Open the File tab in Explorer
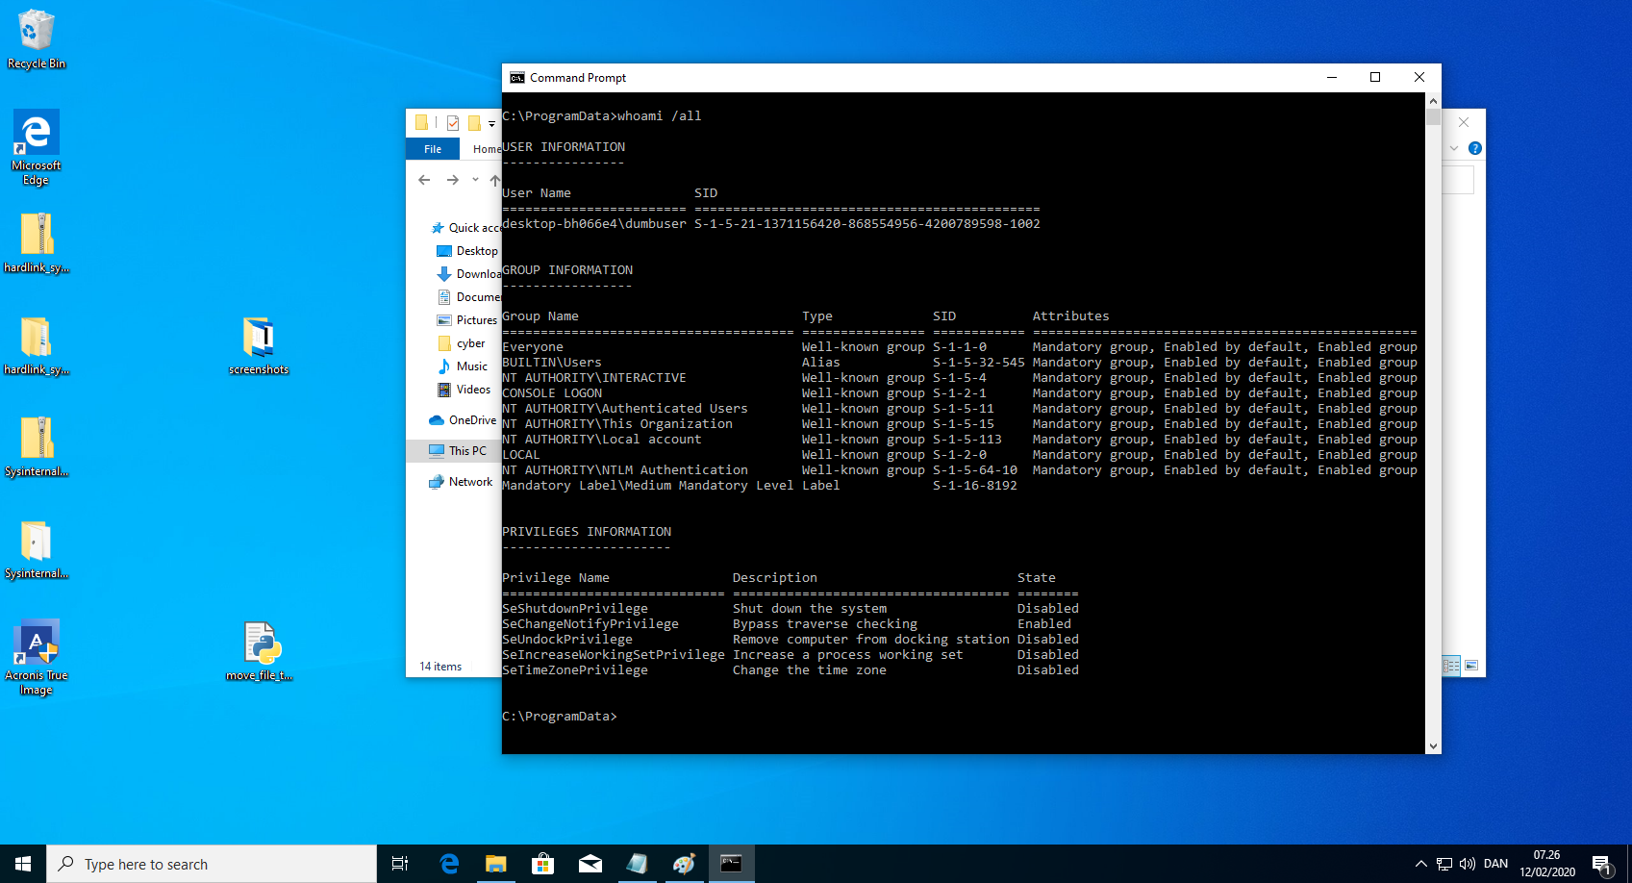Screen dimensions: 1632x883 (433, 149)
